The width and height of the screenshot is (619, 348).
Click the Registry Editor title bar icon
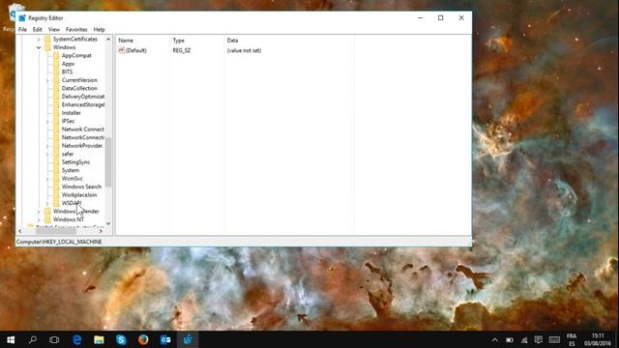[22, 18]
